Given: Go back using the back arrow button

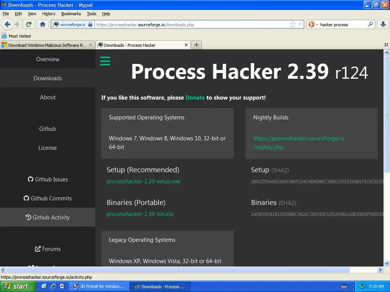Looking at the screenshot, I should pos(7,24).
